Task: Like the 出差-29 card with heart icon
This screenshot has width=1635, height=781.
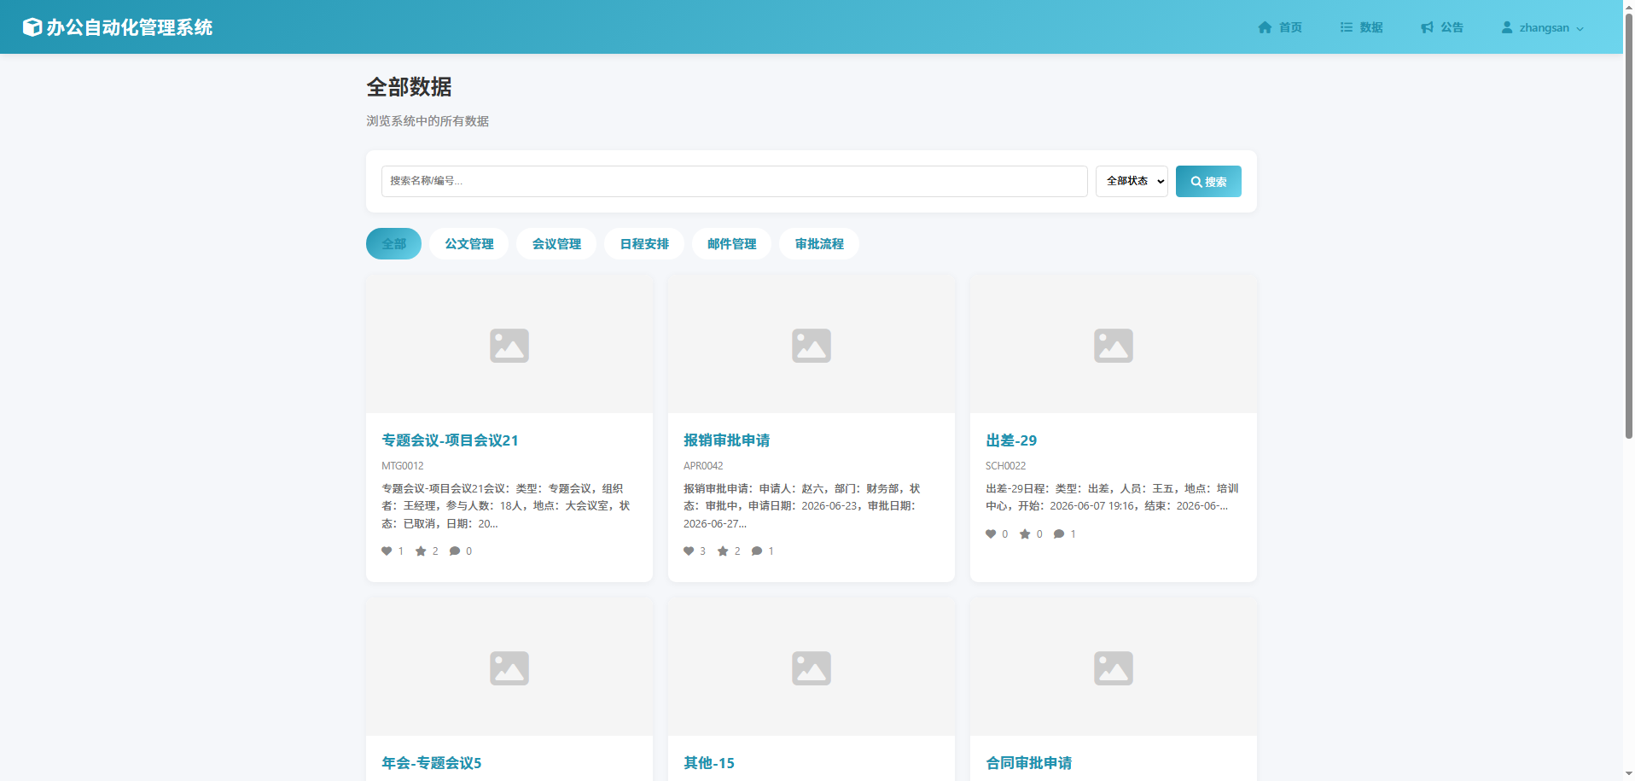Action: click(991, 534)
